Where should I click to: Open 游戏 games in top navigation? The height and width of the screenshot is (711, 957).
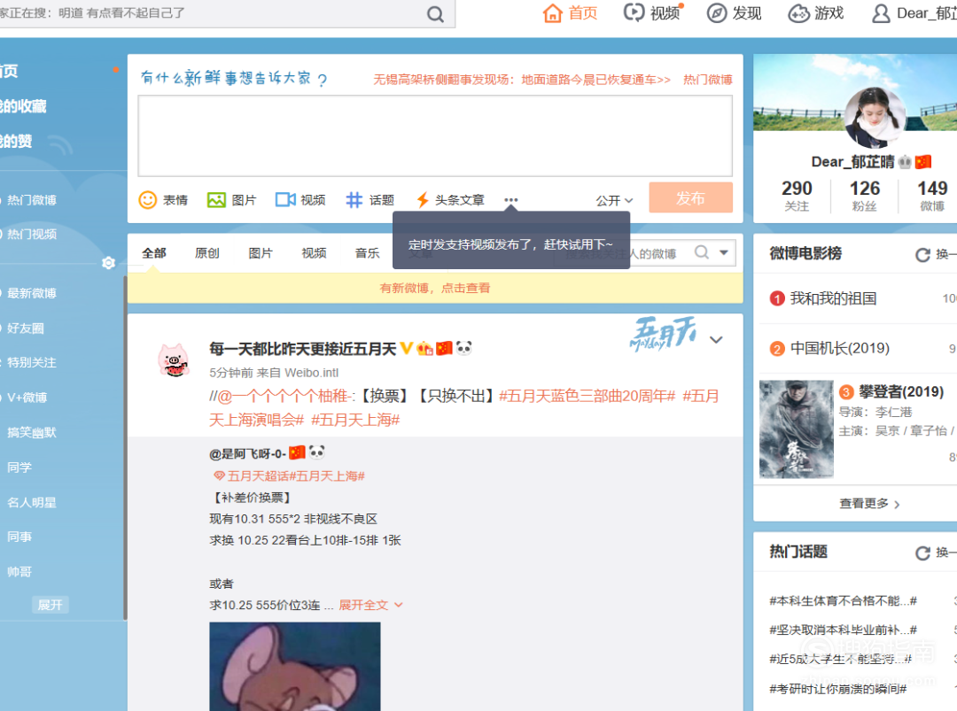(816, 12)
